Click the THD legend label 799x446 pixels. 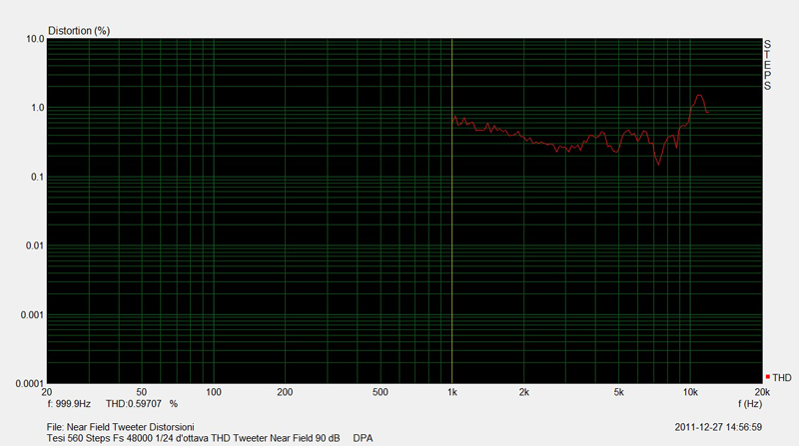pyautogui.click(x=782, y=378)
